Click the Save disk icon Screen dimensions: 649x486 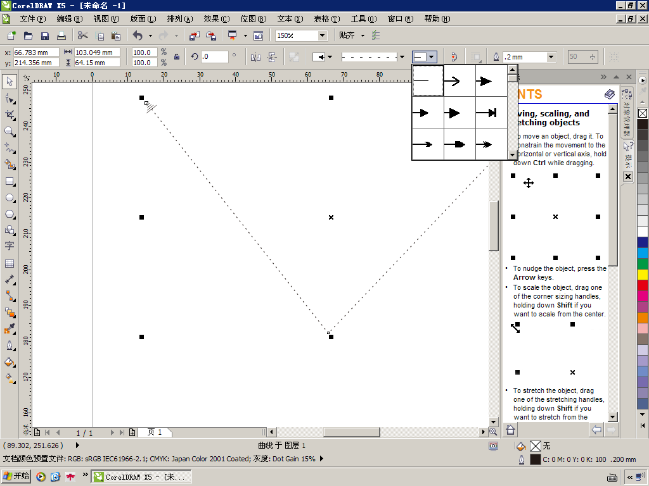[45, 35]
